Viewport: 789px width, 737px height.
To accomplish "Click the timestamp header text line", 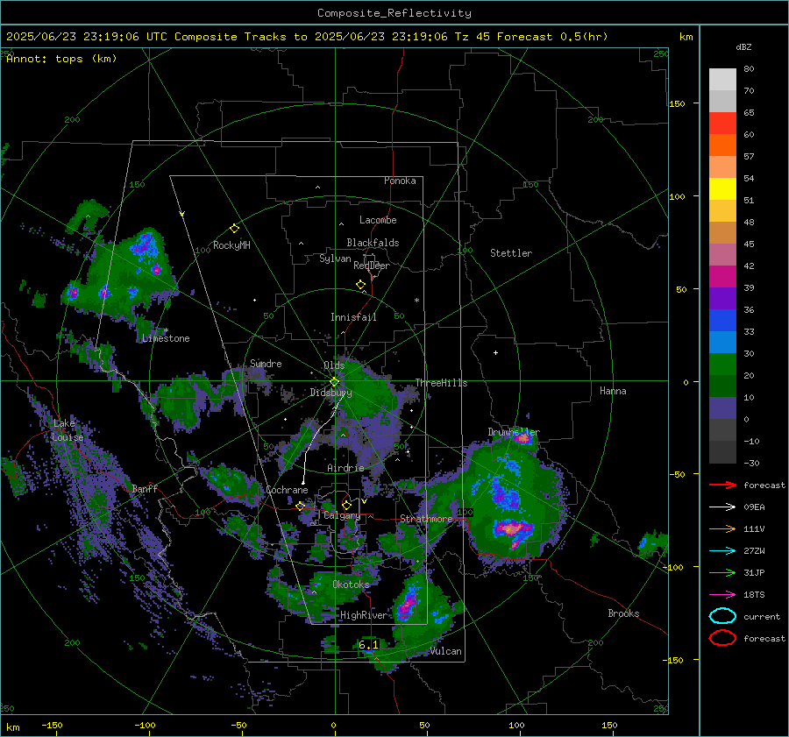I will pyautogui.click(x=307, y=37).
